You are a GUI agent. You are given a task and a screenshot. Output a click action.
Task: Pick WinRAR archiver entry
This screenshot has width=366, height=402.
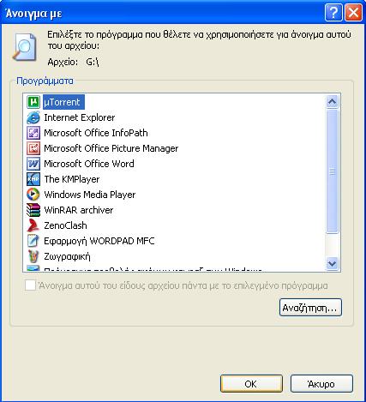[x=79, y=210]
